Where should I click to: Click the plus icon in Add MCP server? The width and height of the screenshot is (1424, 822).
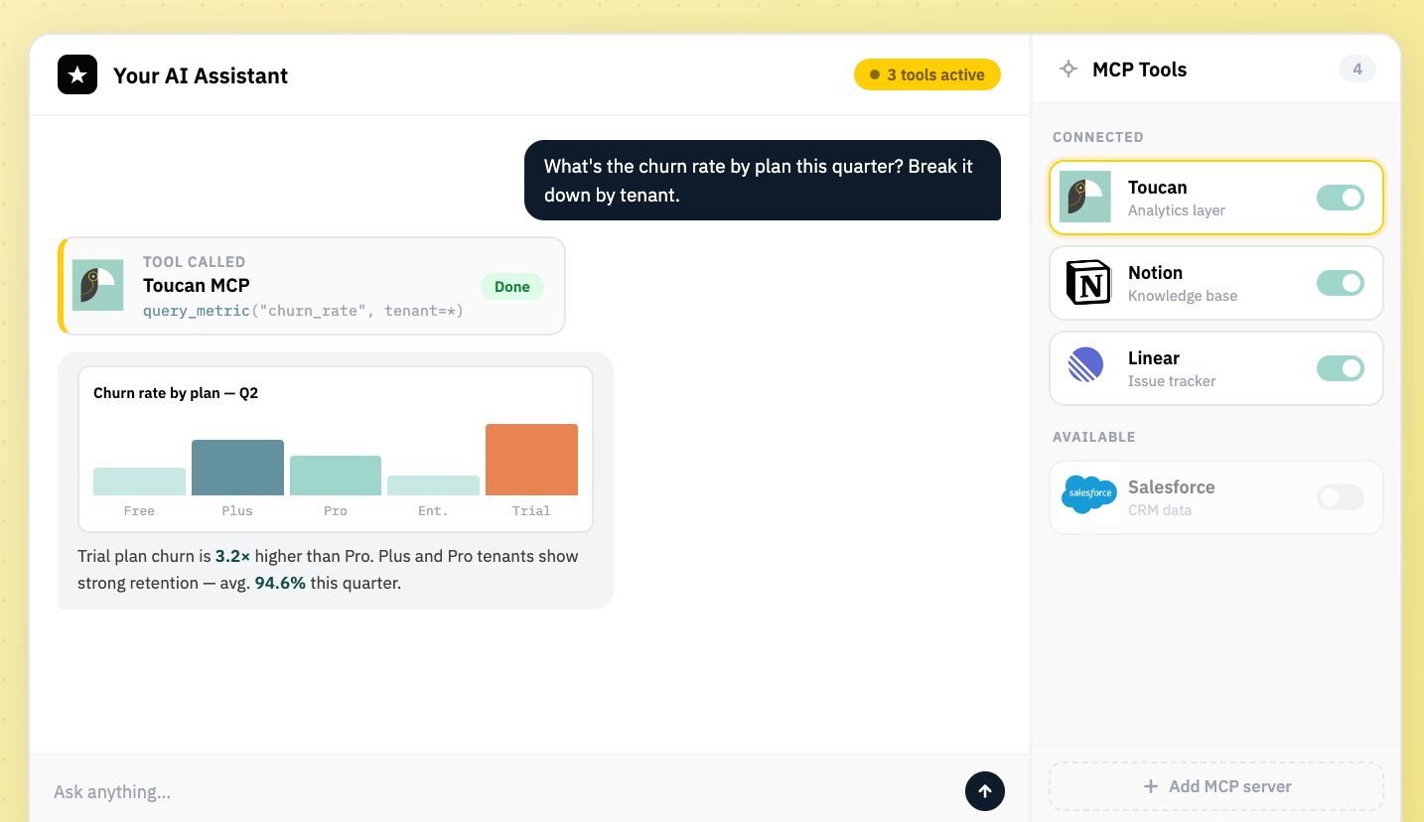[x=1151, y=786]
